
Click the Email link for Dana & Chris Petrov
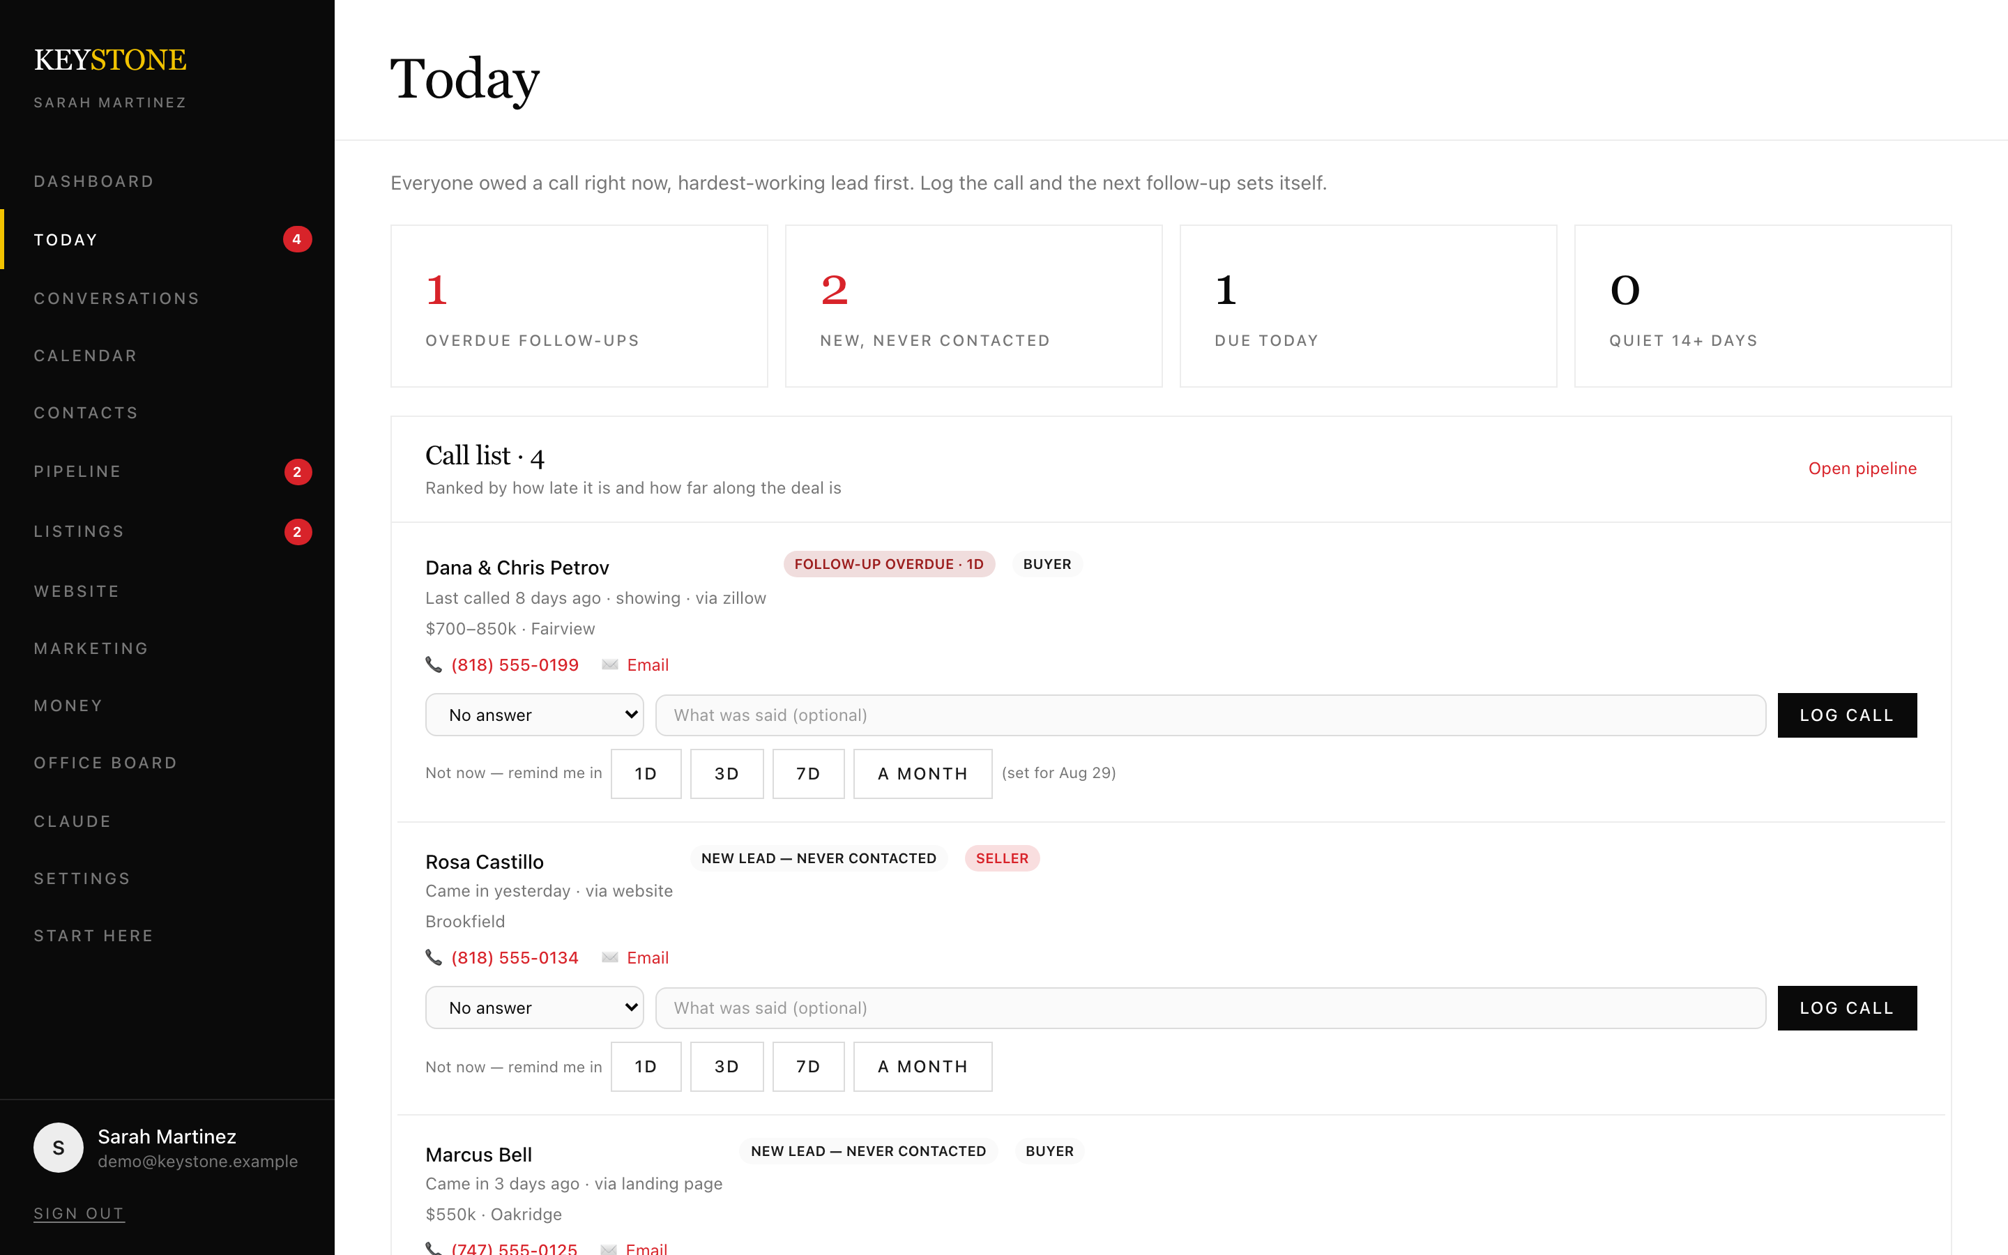648,665
